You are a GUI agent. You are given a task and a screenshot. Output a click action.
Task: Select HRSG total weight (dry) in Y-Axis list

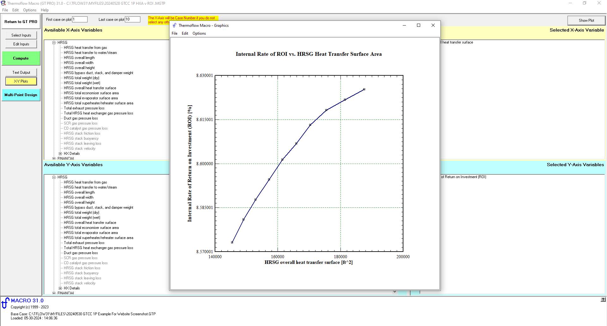[x=82, y=212]
